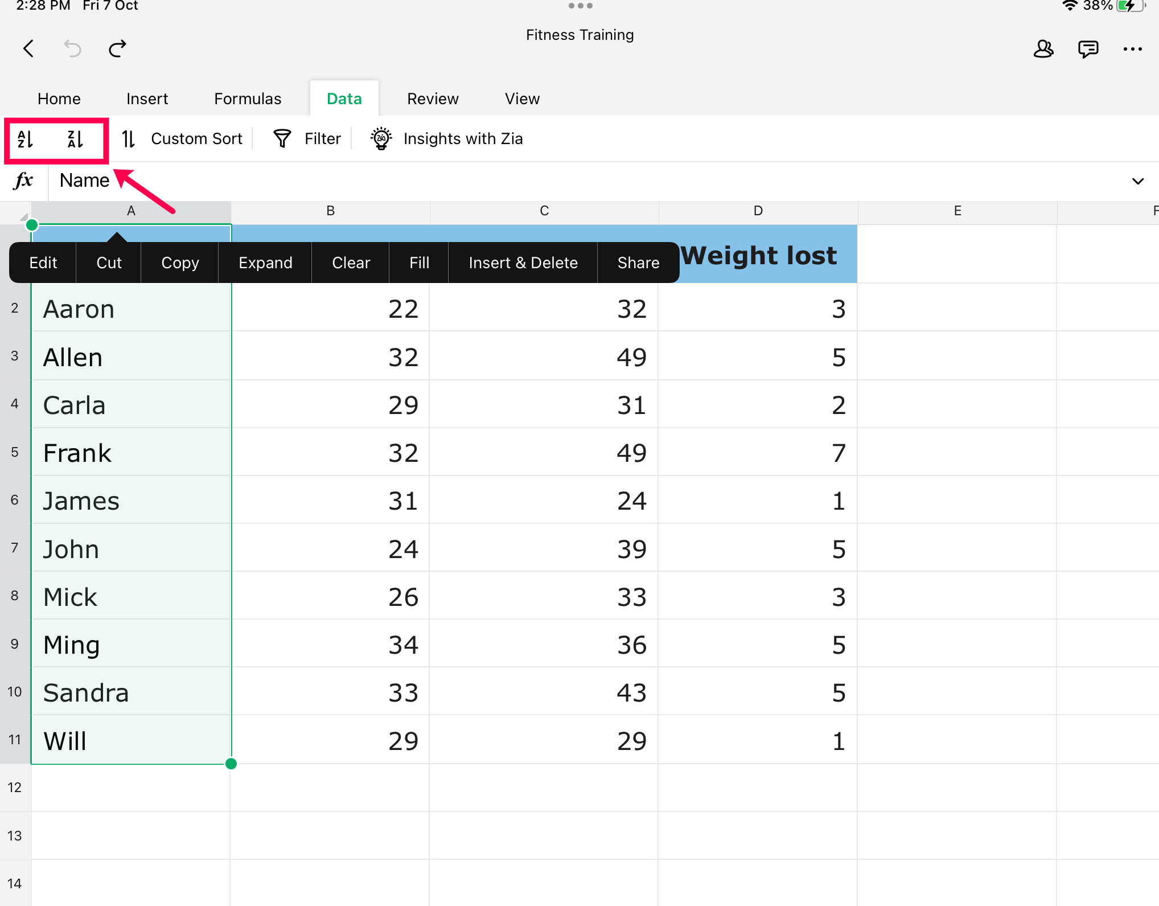Open the collaborators share icon
Screen dimensions: 1159x906
coord(1043,49)
